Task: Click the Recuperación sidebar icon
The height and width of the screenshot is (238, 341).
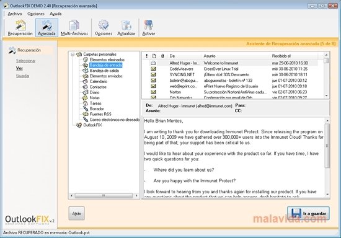Action: (12, 50)
